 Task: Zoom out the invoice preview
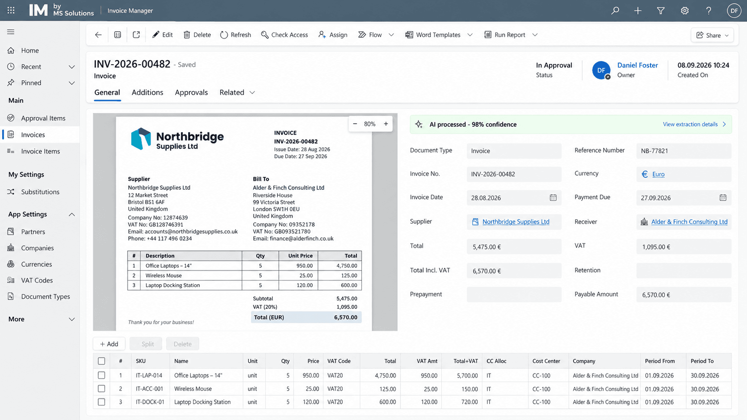[355, 124]
